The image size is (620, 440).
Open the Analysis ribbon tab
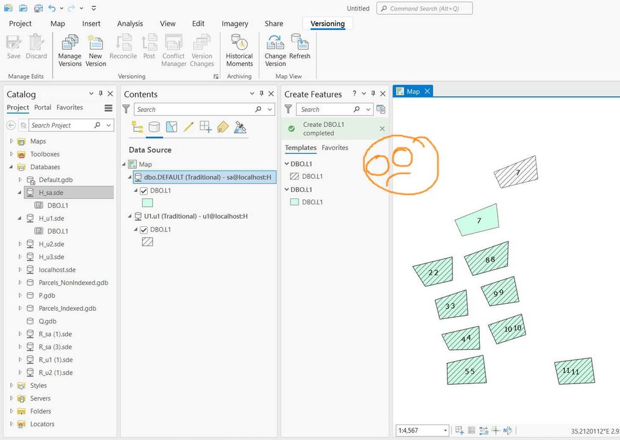pos(130,24)
